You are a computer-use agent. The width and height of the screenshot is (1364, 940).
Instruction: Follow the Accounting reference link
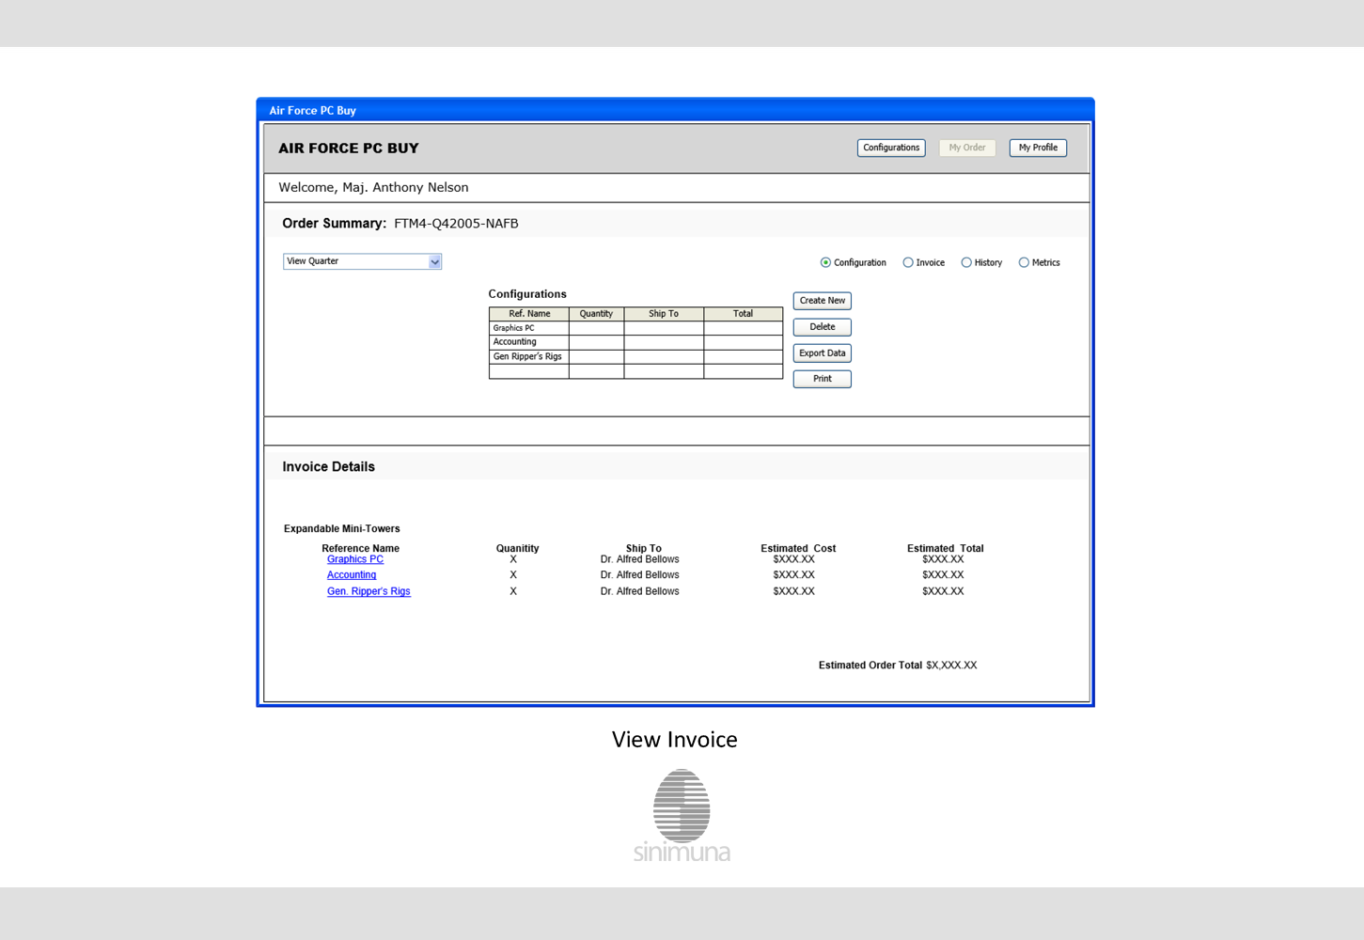352,575
